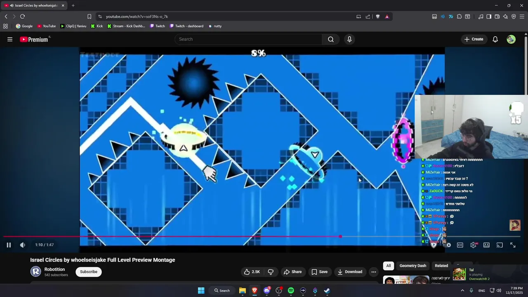The image size is (528, 297).
Task: Toggle the autoplay switch in player
Action: [x=448, y=245]
